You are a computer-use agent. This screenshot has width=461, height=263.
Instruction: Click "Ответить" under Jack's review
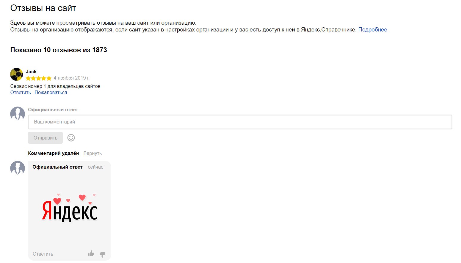(21, 93)
